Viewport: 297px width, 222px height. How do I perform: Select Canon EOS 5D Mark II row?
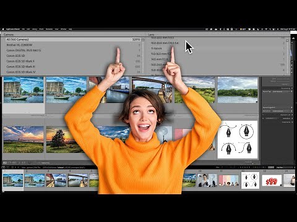73,61
